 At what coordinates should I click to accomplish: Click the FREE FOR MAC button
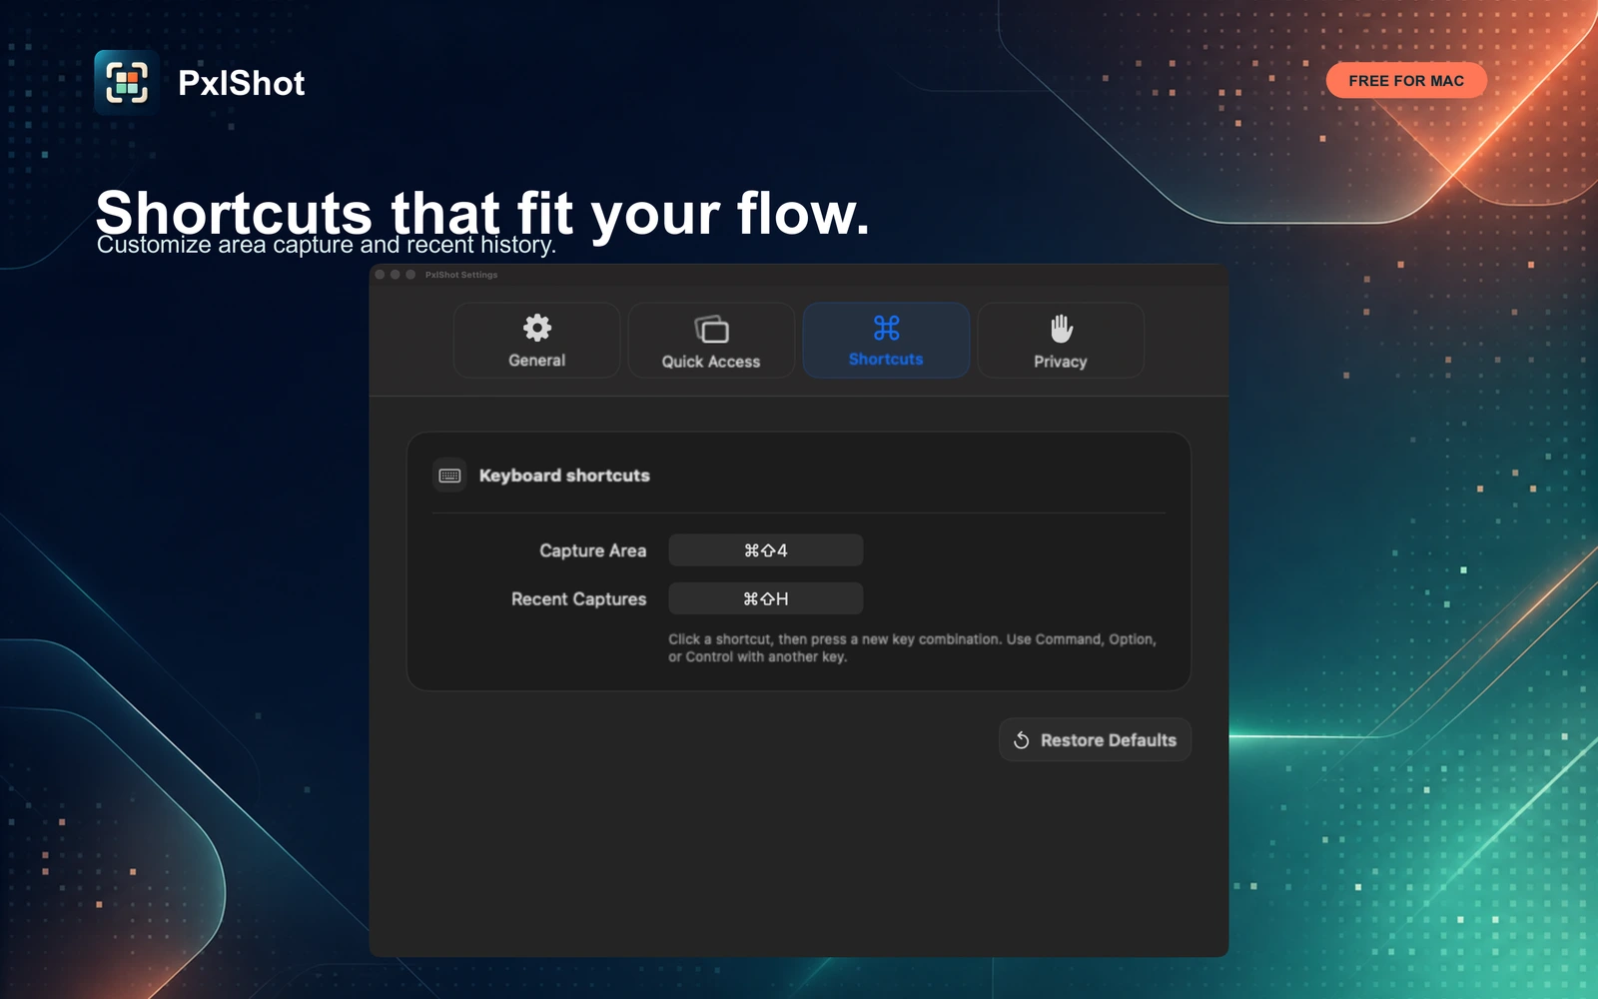(1406, 81)
